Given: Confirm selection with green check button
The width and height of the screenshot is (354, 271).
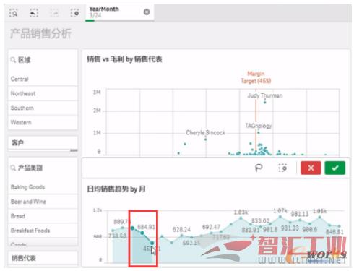Looking at the screenshot, I should click(334, 168).
